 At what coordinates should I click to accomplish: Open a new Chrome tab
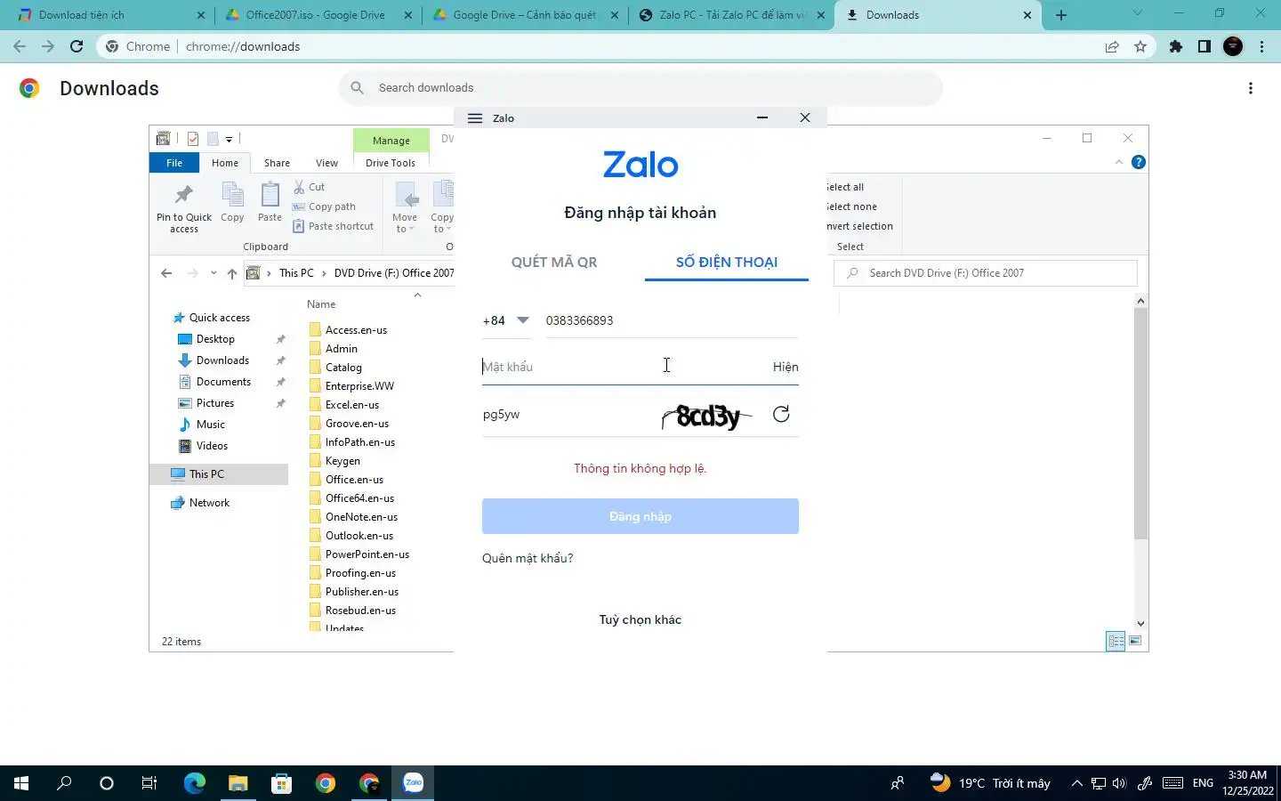(x=1061, y=15)
